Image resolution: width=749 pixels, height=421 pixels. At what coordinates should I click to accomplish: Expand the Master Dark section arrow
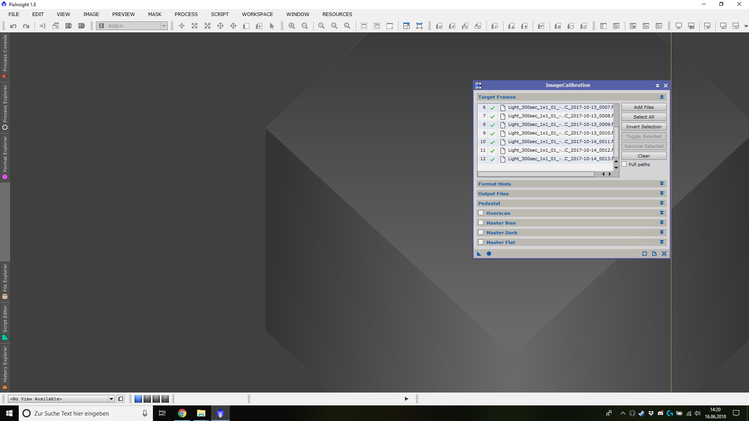(x=662, y=232)
